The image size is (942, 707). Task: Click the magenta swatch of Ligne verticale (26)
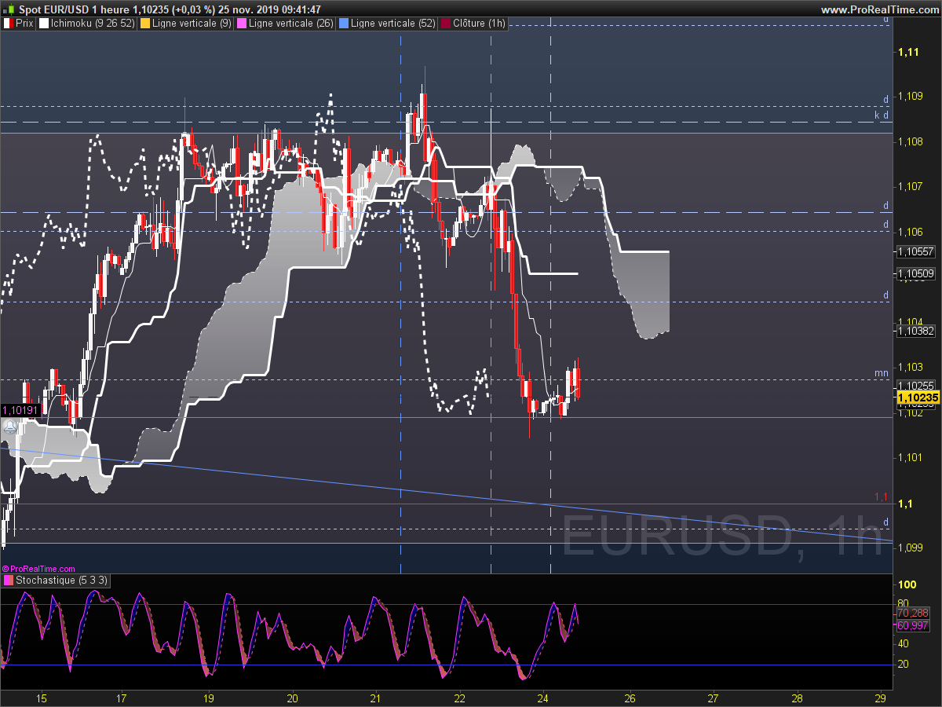[241, 24]
